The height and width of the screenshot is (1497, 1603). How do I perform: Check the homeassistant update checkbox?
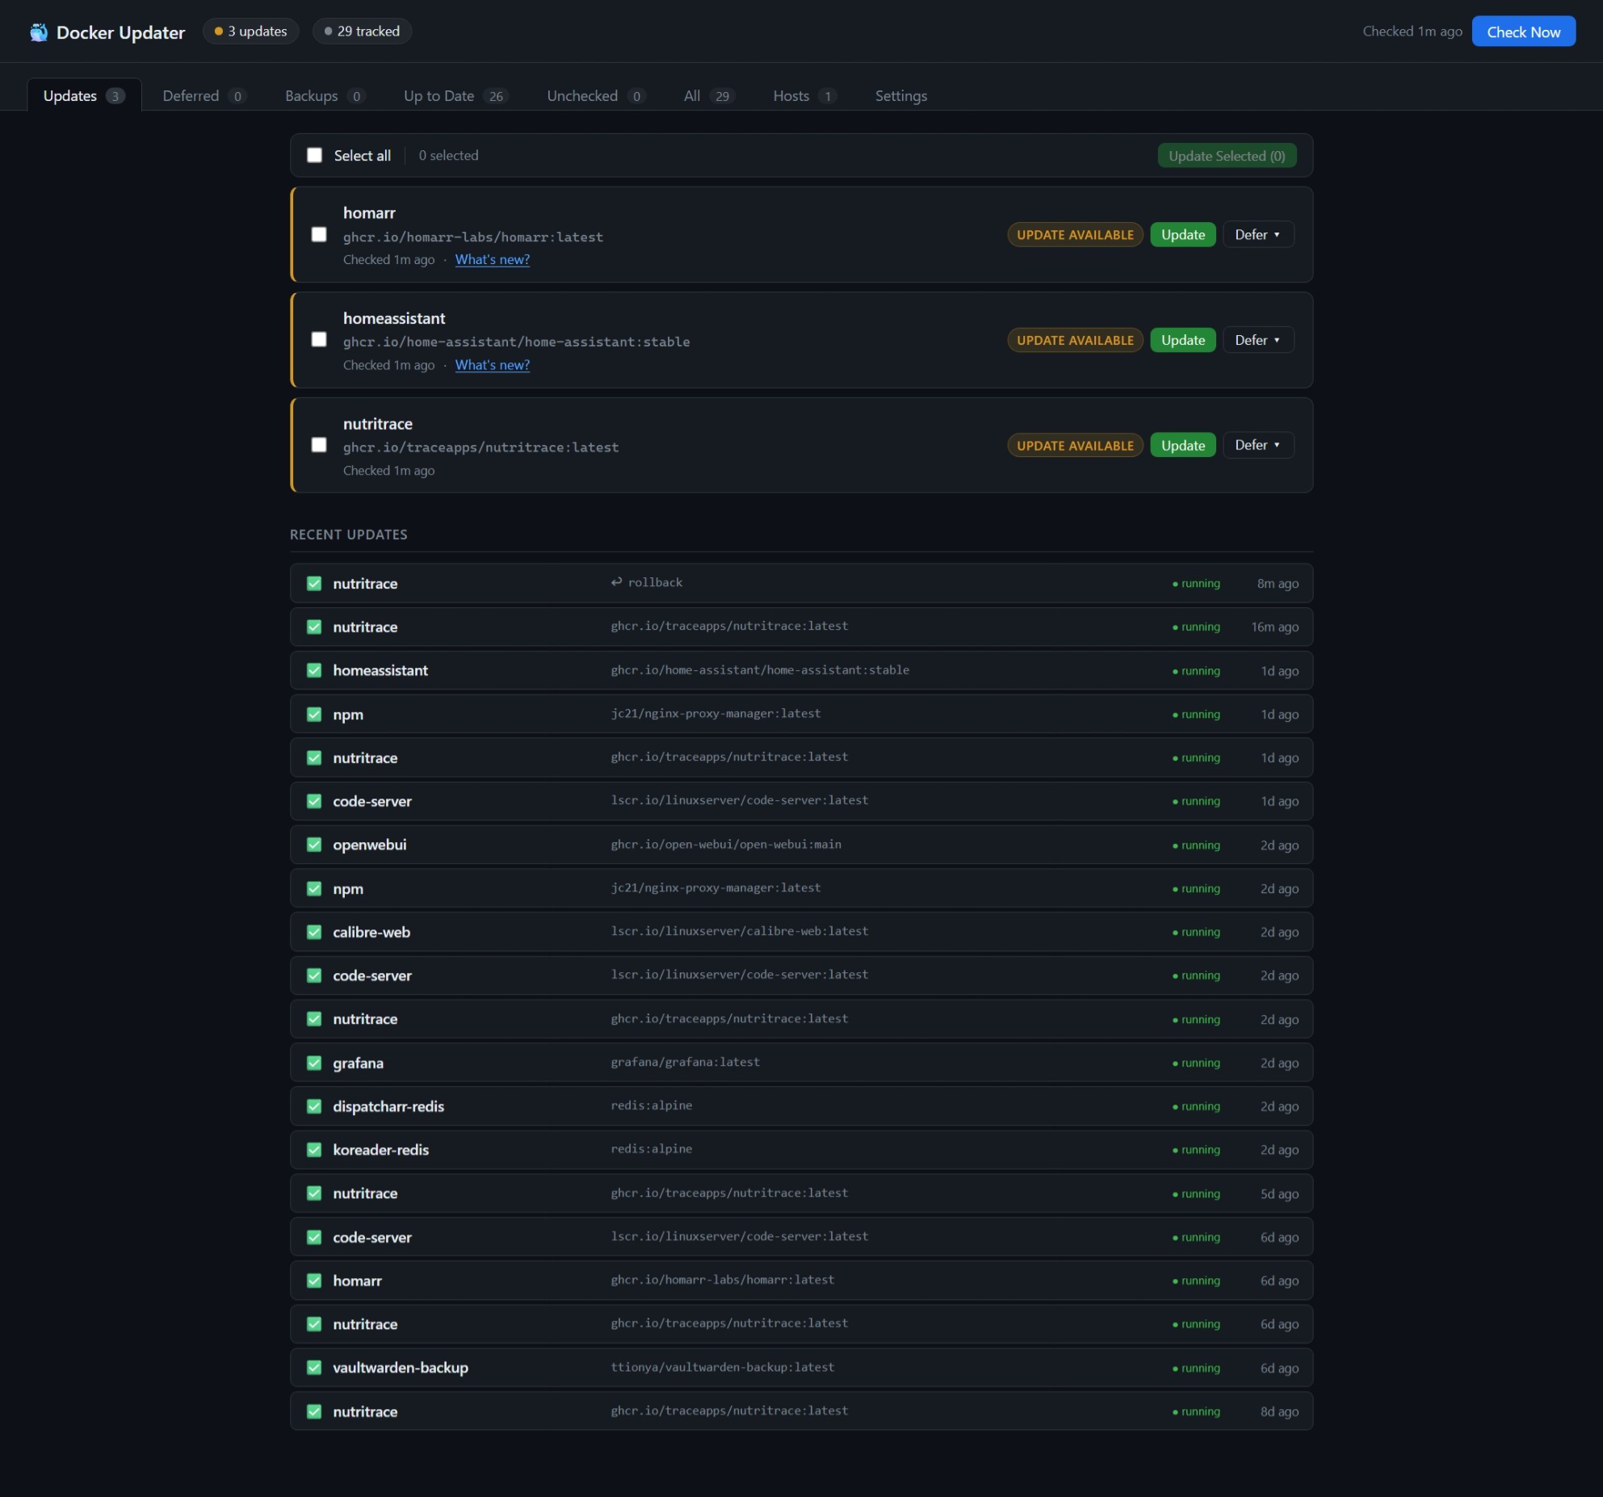319,339
